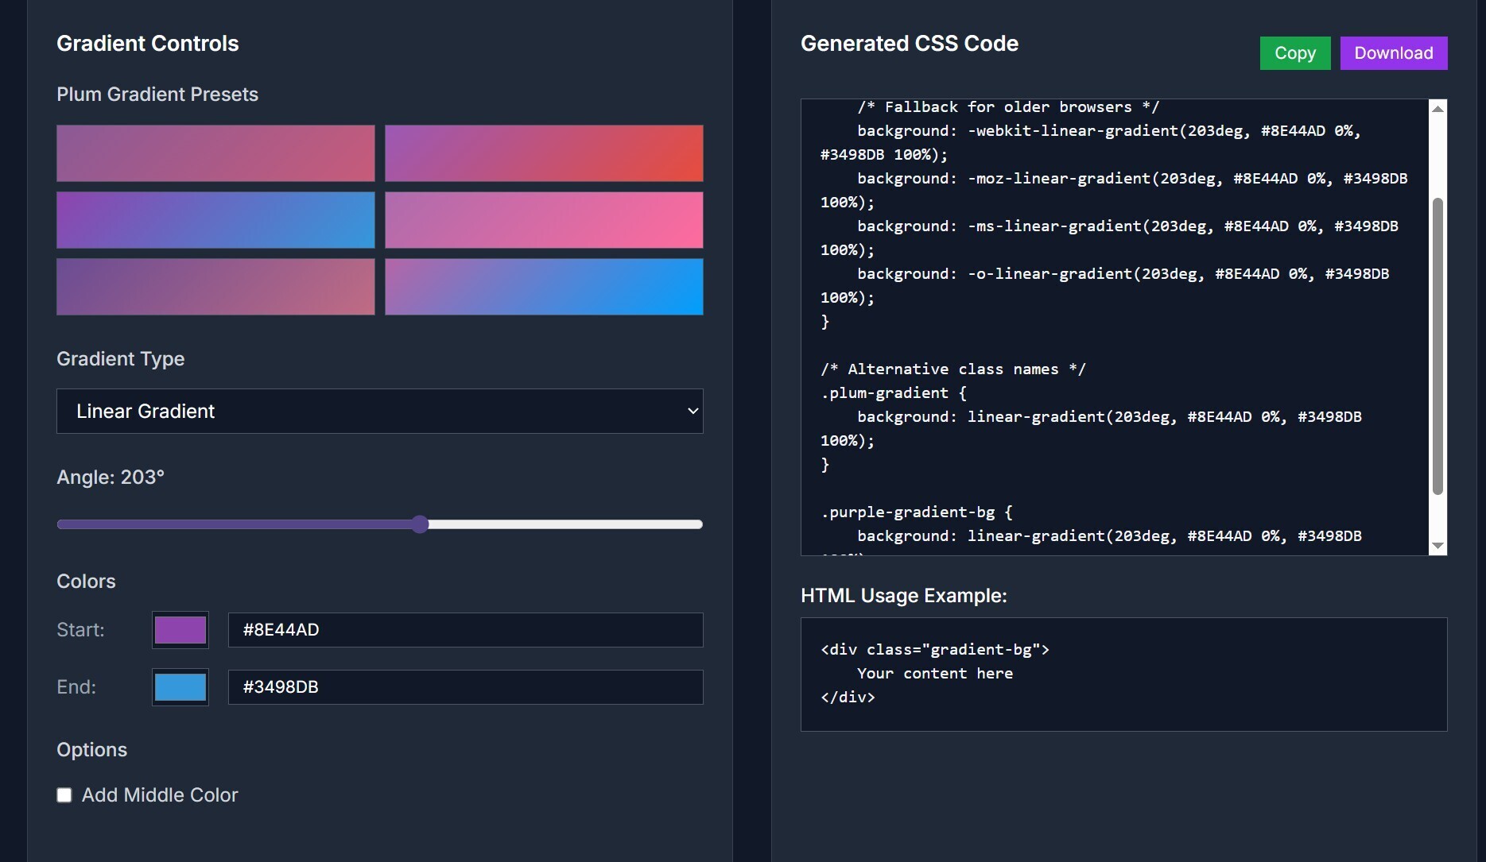This screenshot has width=1486, height=862.
Task: Select the purple-to-orange-red gradient preset
Action: click(544, 153)
